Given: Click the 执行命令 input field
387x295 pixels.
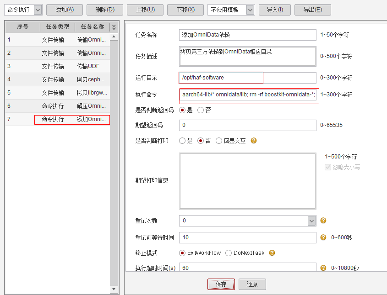Looking at the screenshot, I should tap(248, 95).
